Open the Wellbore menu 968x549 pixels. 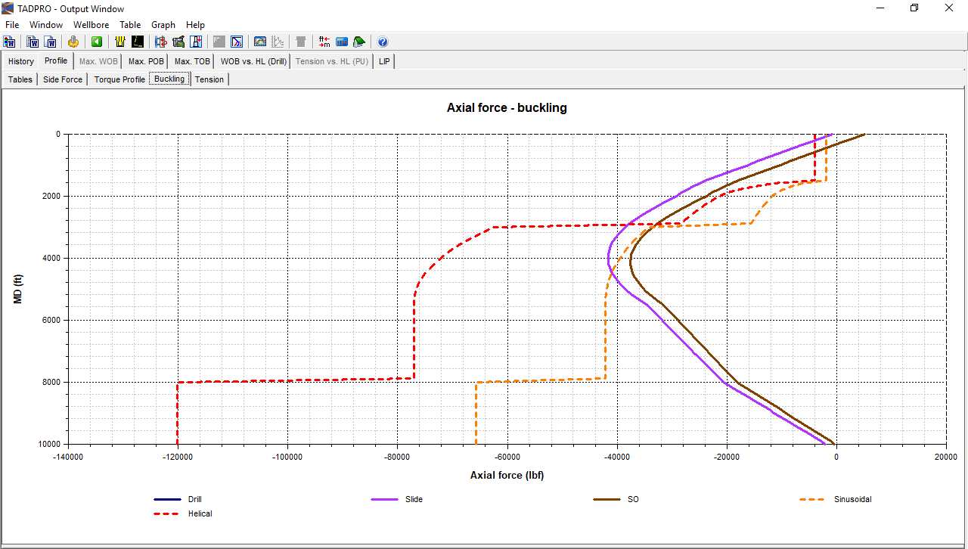coord(91,25)
